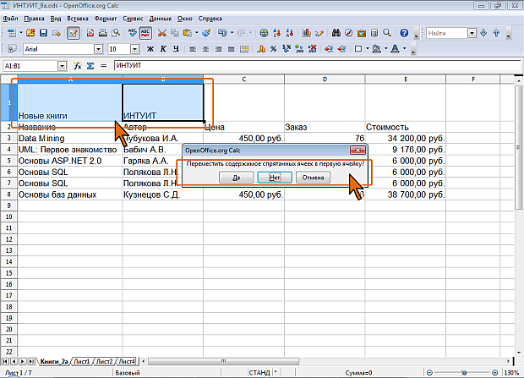Open the Page Preview icon
524x378 pixels.
click(116, 33)
